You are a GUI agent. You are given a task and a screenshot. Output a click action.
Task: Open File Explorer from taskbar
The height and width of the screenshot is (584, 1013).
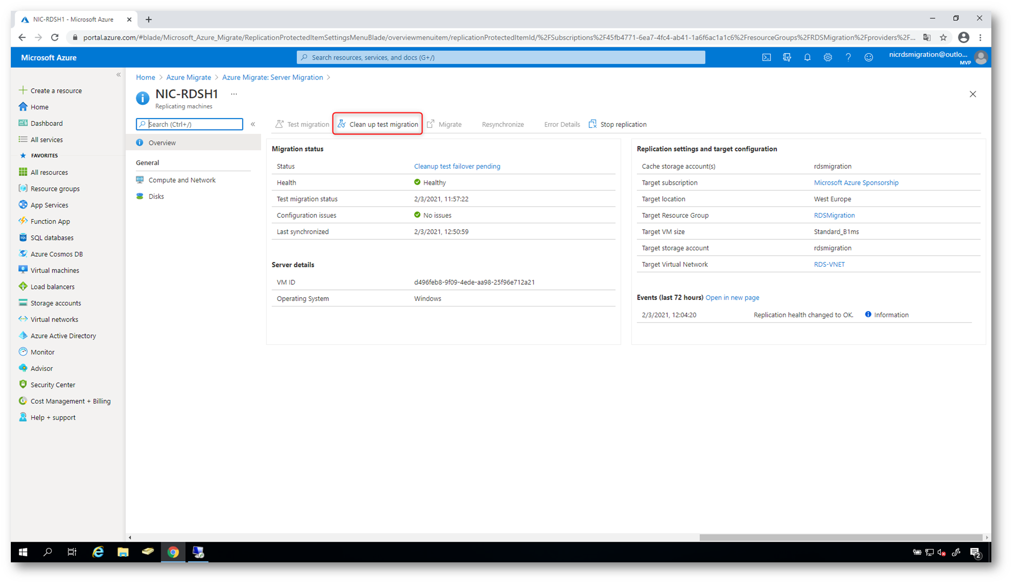tap(123, 552)
